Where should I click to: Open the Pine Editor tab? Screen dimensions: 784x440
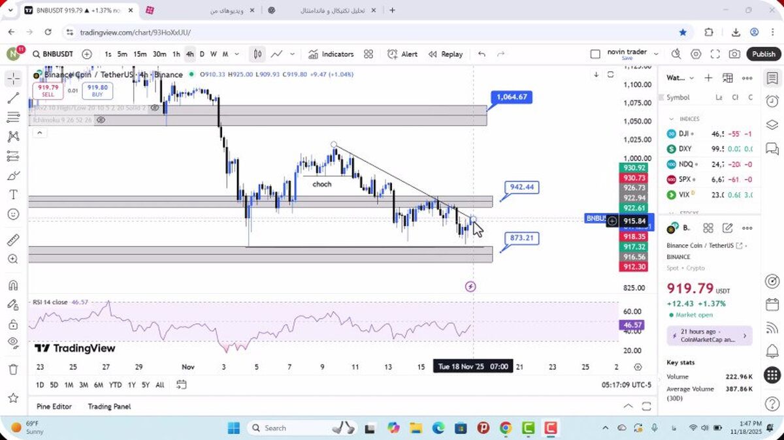[x=54, y=406]
